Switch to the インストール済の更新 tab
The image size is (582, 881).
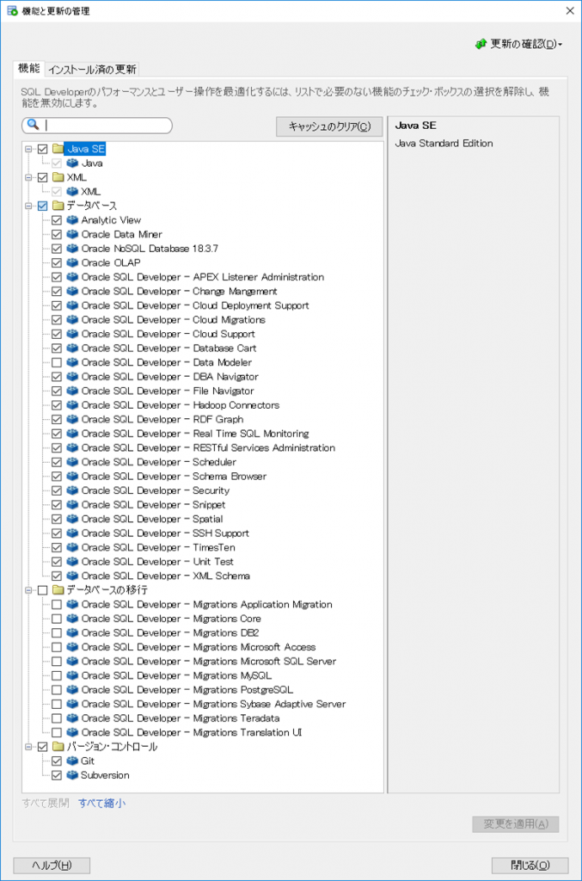[92, 69]
